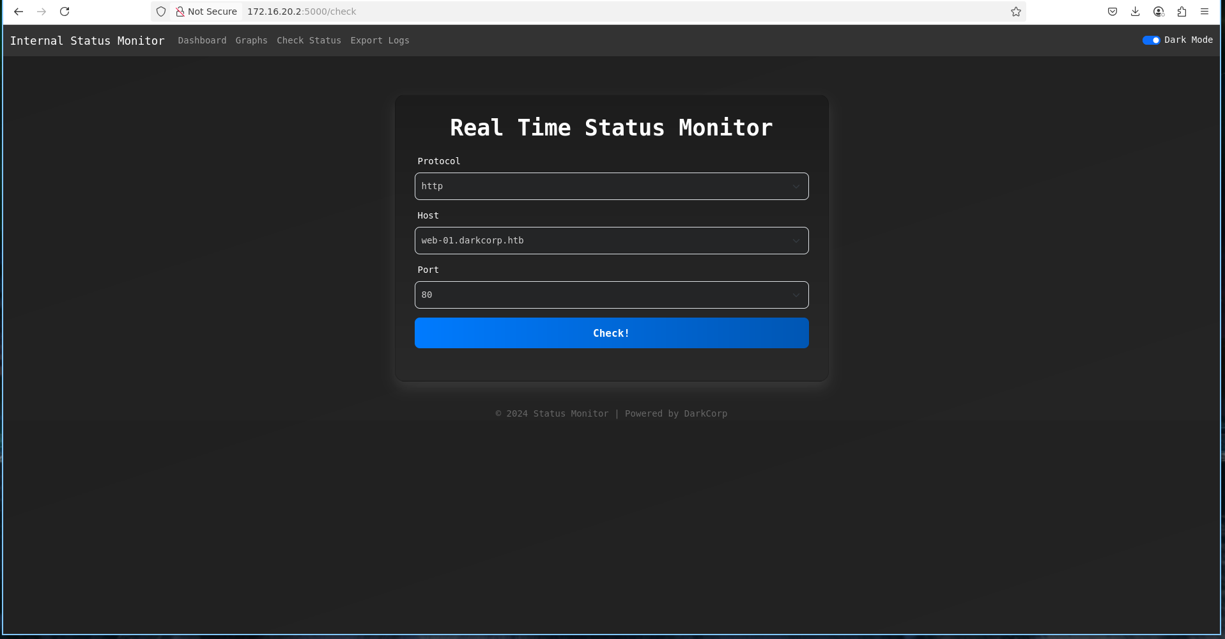The width and height of the screenshot is (1225, 639).
Task: Open the downloads arrow icon
Action: point(1135,12)
